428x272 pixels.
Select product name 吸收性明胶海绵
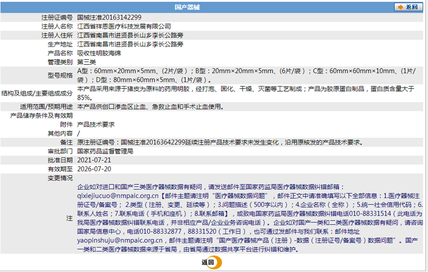click(99, 53)
